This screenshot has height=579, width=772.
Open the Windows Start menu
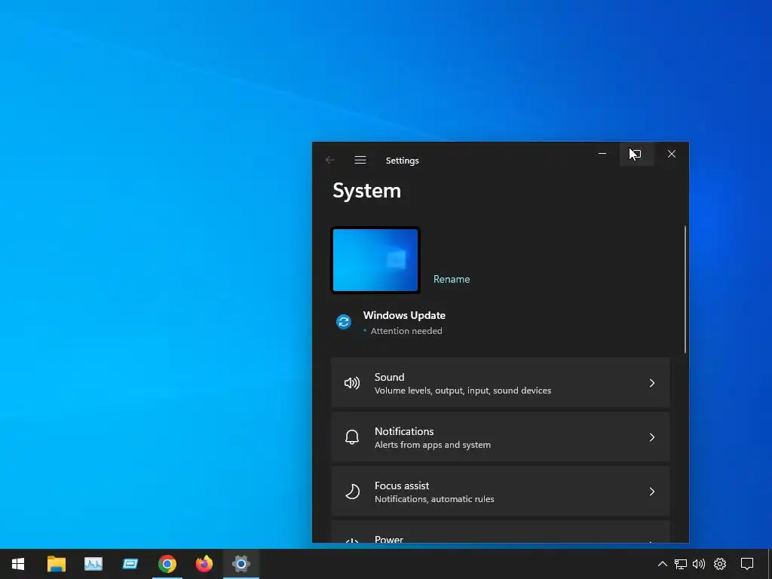click(18, 564)
